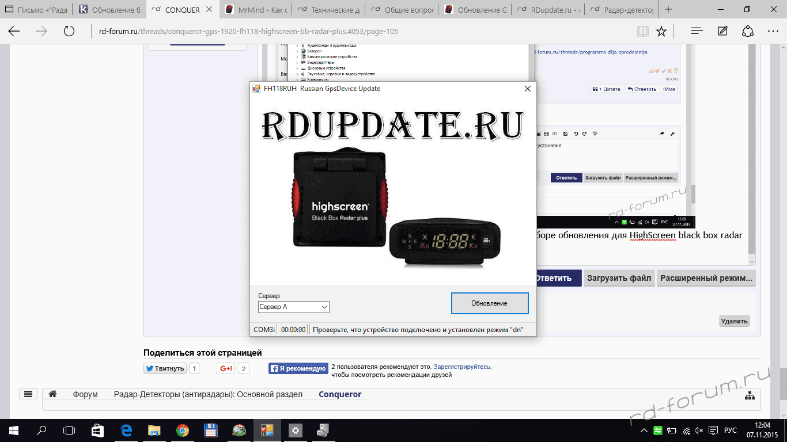Click the Make a Web Note icon
The width and height of the screenshot is (787, 442).
pos(722,32)
